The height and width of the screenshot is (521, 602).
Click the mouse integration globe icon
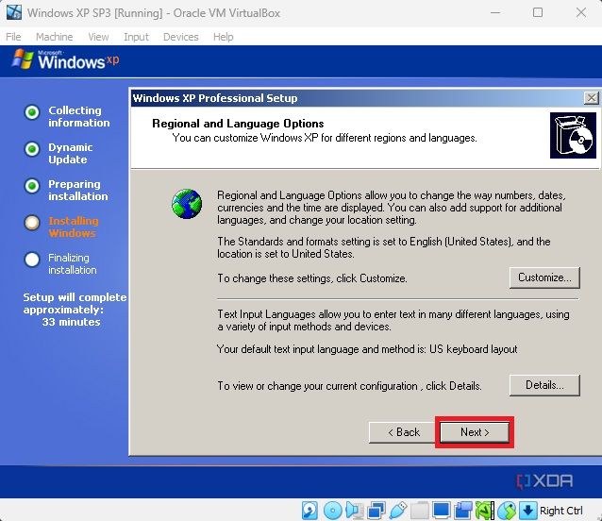tap(507, 511)
